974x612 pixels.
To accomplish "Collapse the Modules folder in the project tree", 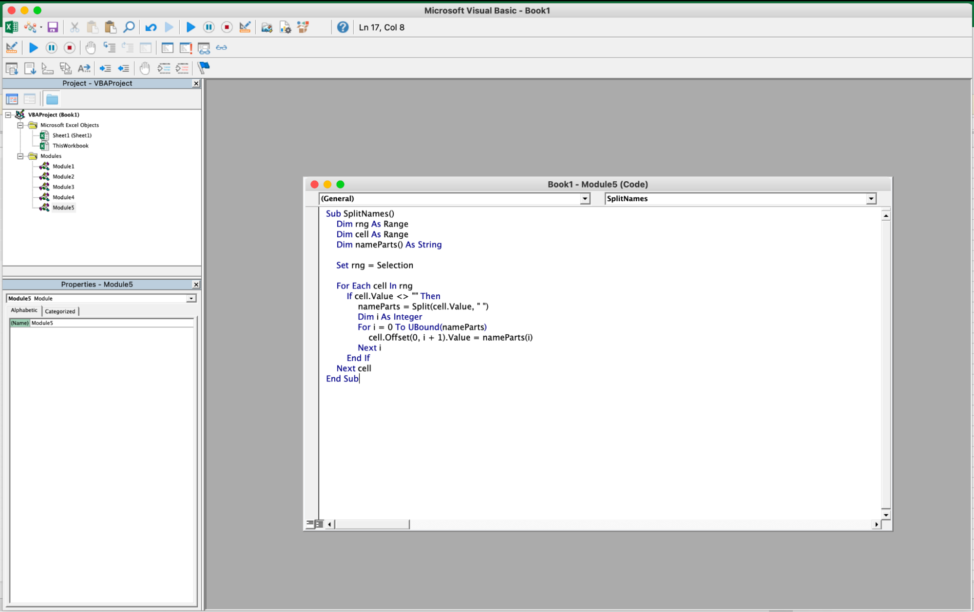I will (19, 156).
